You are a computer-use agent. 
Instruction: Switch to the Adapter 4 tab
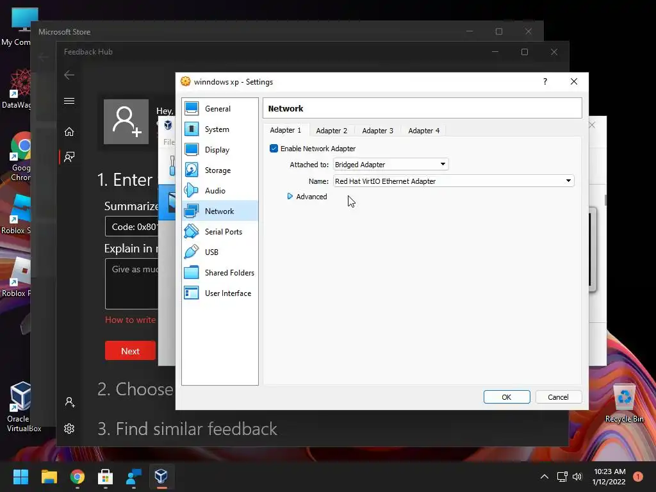coord(424,131)
